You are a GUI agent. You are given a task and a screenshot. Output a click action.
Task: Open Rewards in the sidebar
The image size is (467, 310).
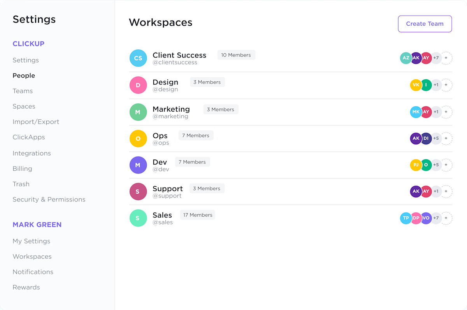point(26,287)
